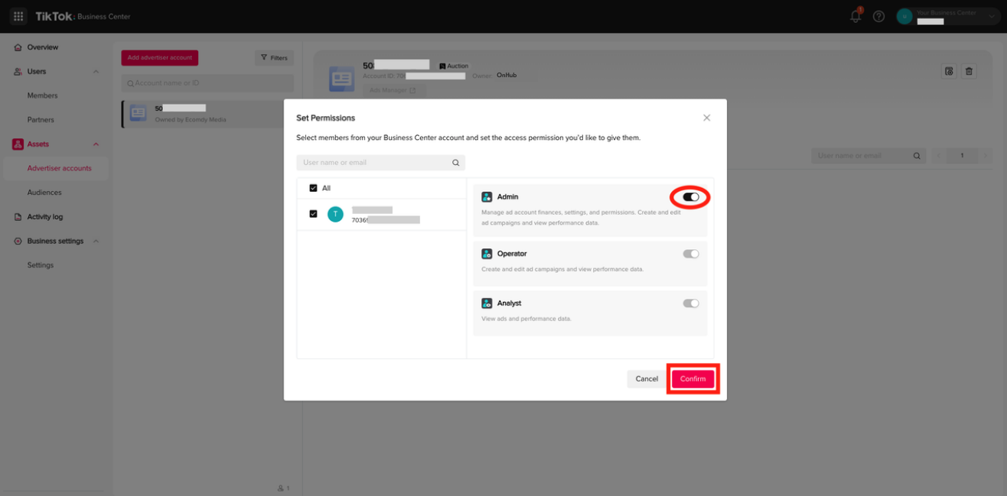Open the notifications bell
The height and width of the screenshot is (496, 1007).
coord(855,16)
